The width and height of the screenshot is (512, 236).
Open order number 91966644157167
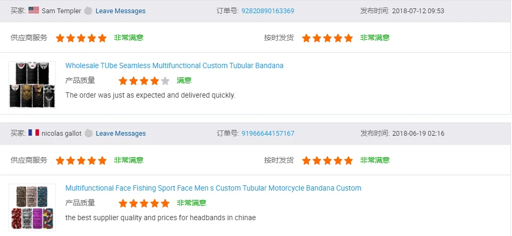click(x=268, y=133)
